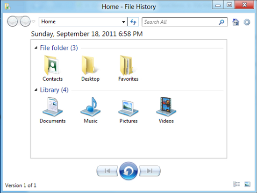The image size is (257, 193).
Task: Open the settings gear menu
Action: click(x=247, y=22)
